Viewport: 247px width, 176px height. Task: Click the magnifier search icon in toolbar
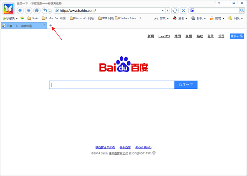[x=242, y=11]
